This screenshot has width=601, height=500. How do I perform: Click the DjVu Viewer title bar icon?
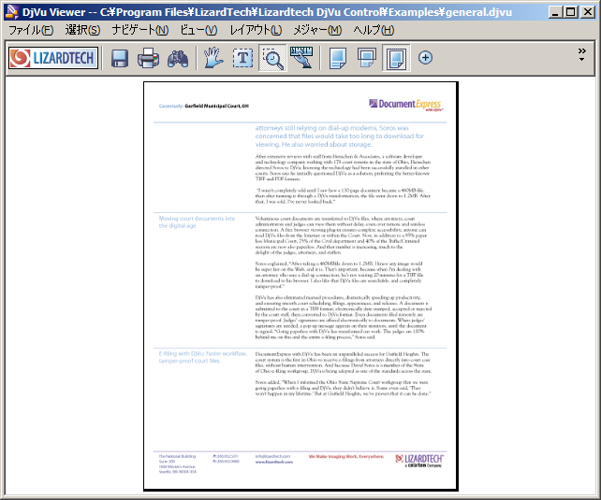12,12
